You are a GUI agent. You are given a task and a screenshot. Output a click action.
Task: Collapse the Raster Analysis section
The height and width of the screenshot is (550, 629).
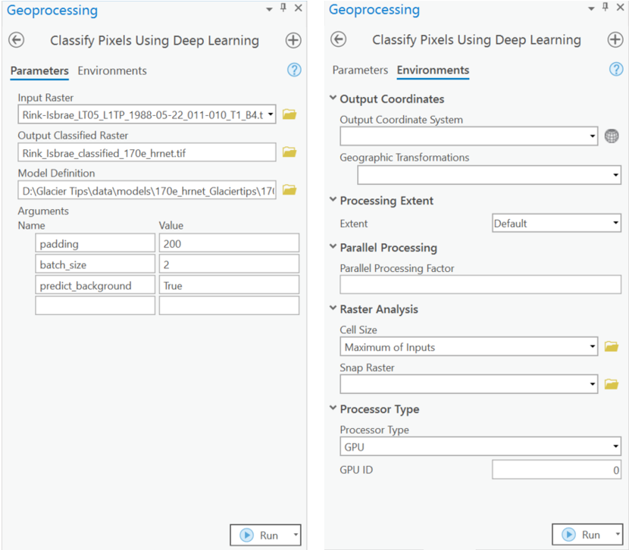point(333,309)
